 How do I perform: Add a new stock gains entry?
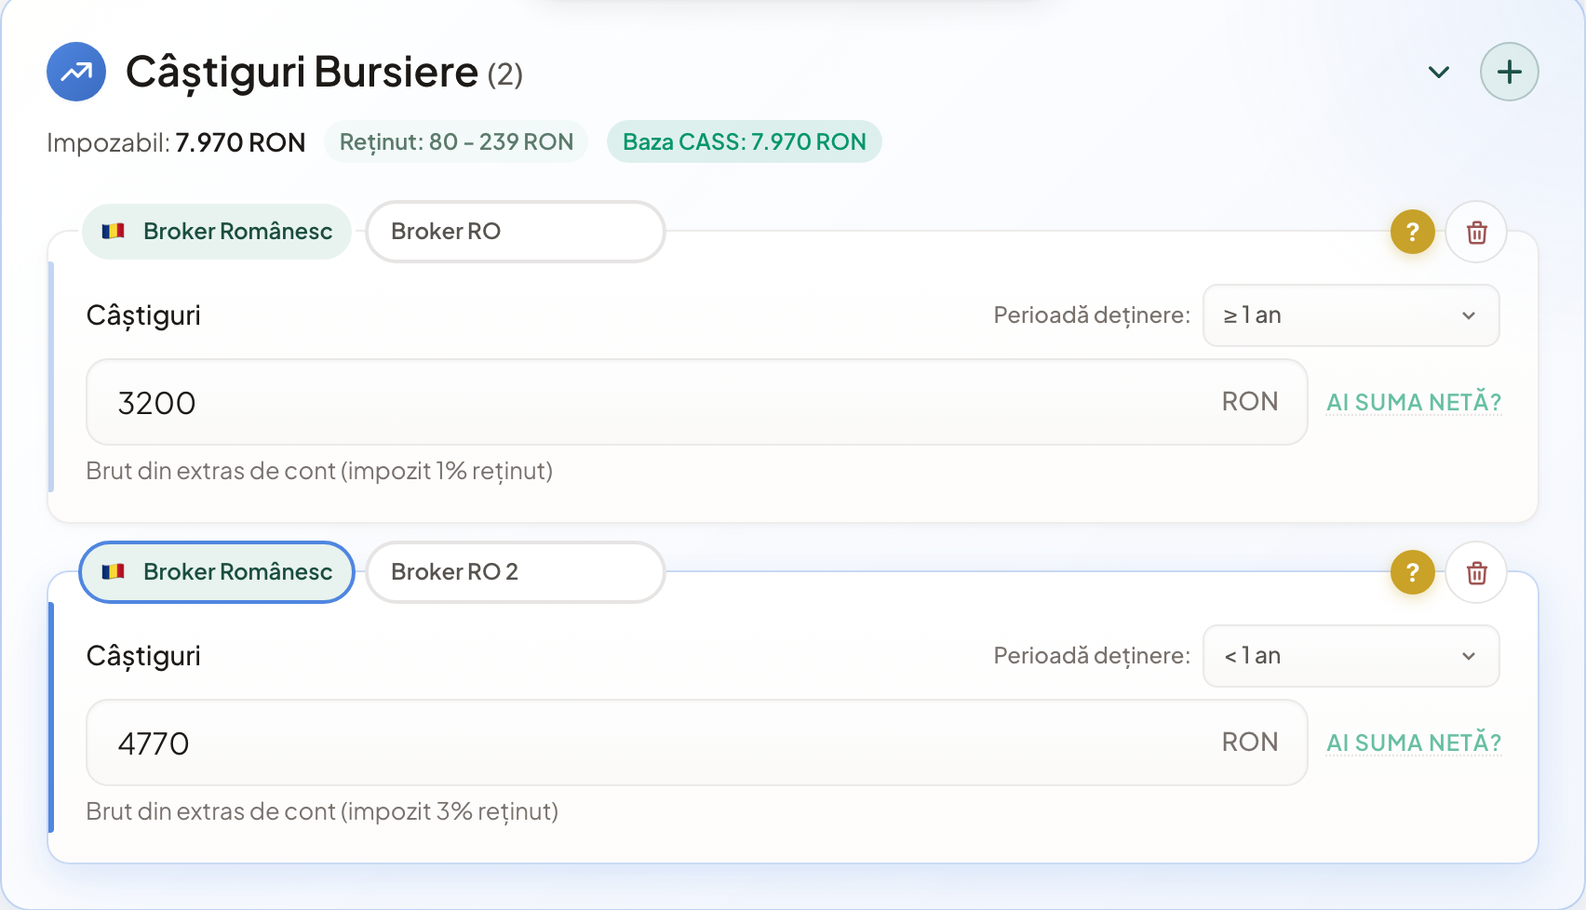pyautogui.click(x=1509, y=72)
